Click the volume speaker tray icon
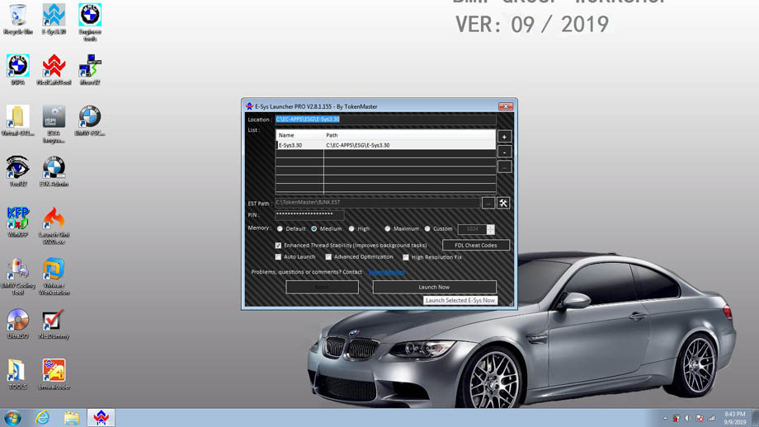The image size is (759, 427). pos(688,418)
